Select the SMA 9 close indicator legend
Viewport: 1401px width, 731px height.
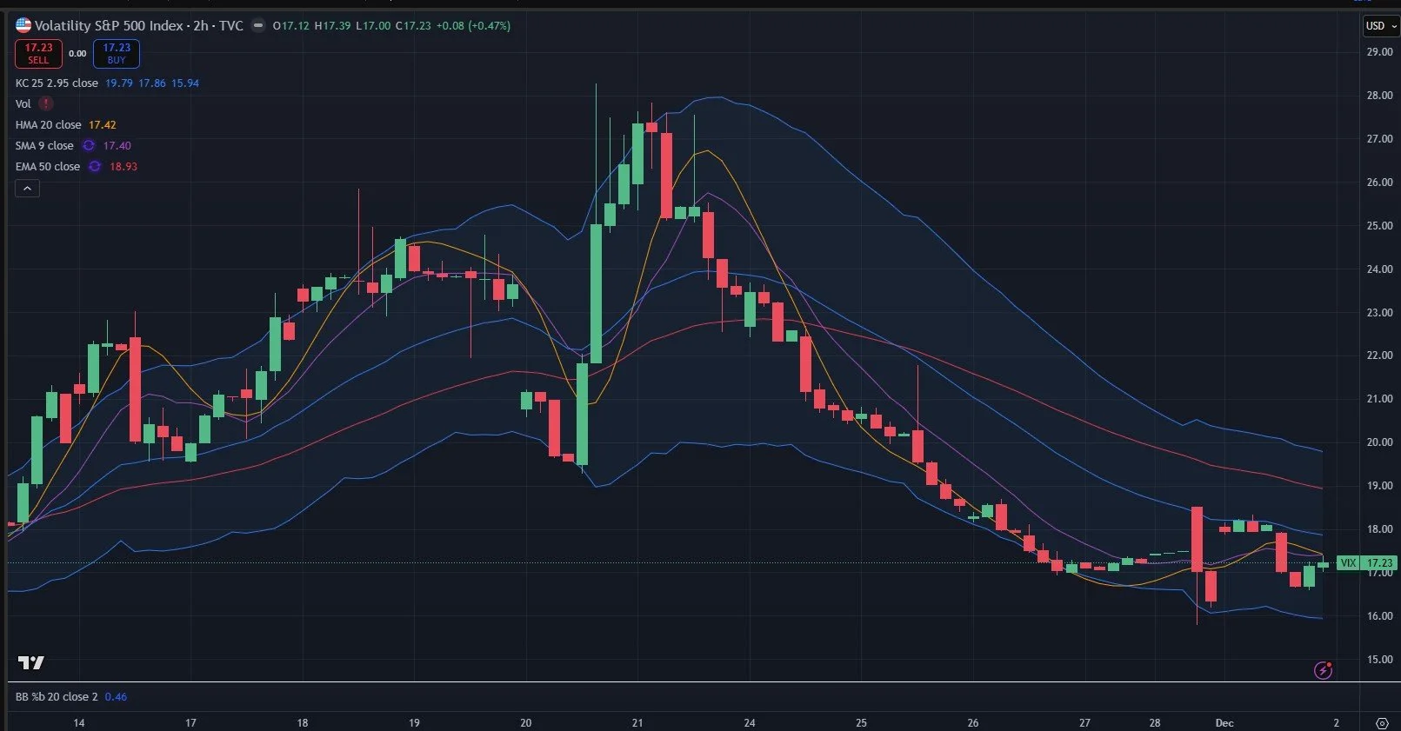[x=44, y=146]
